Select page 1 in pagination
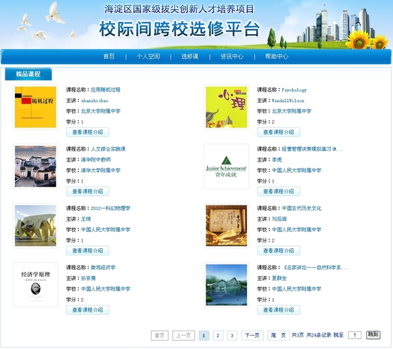Screen dimensions: 393x349 (204, 335)
